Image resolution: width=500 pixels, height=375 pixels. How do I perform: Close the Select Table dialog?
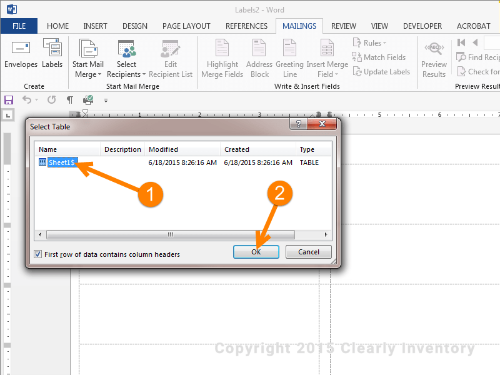coord(322,124)
